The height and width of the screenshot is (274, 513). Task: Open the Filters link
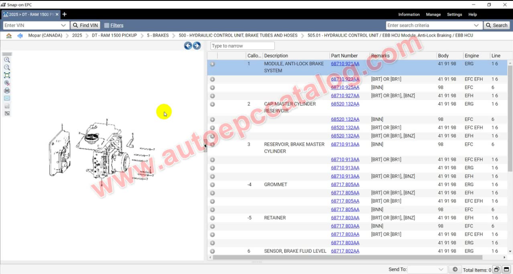117,25
